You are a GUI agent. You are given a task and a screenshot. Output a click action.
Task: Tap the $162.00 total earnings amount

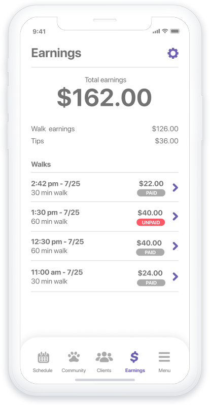coord(104,98)
